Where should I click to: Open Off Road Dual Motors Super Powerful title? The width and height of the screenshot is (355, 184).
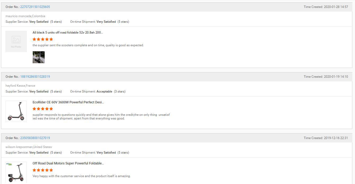[68, 163]
